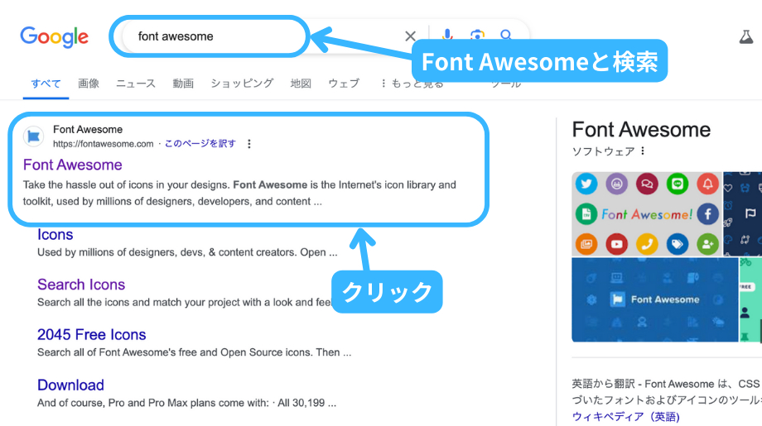
Task: Open the Font Awesome result title link
Action: (73, 165)
